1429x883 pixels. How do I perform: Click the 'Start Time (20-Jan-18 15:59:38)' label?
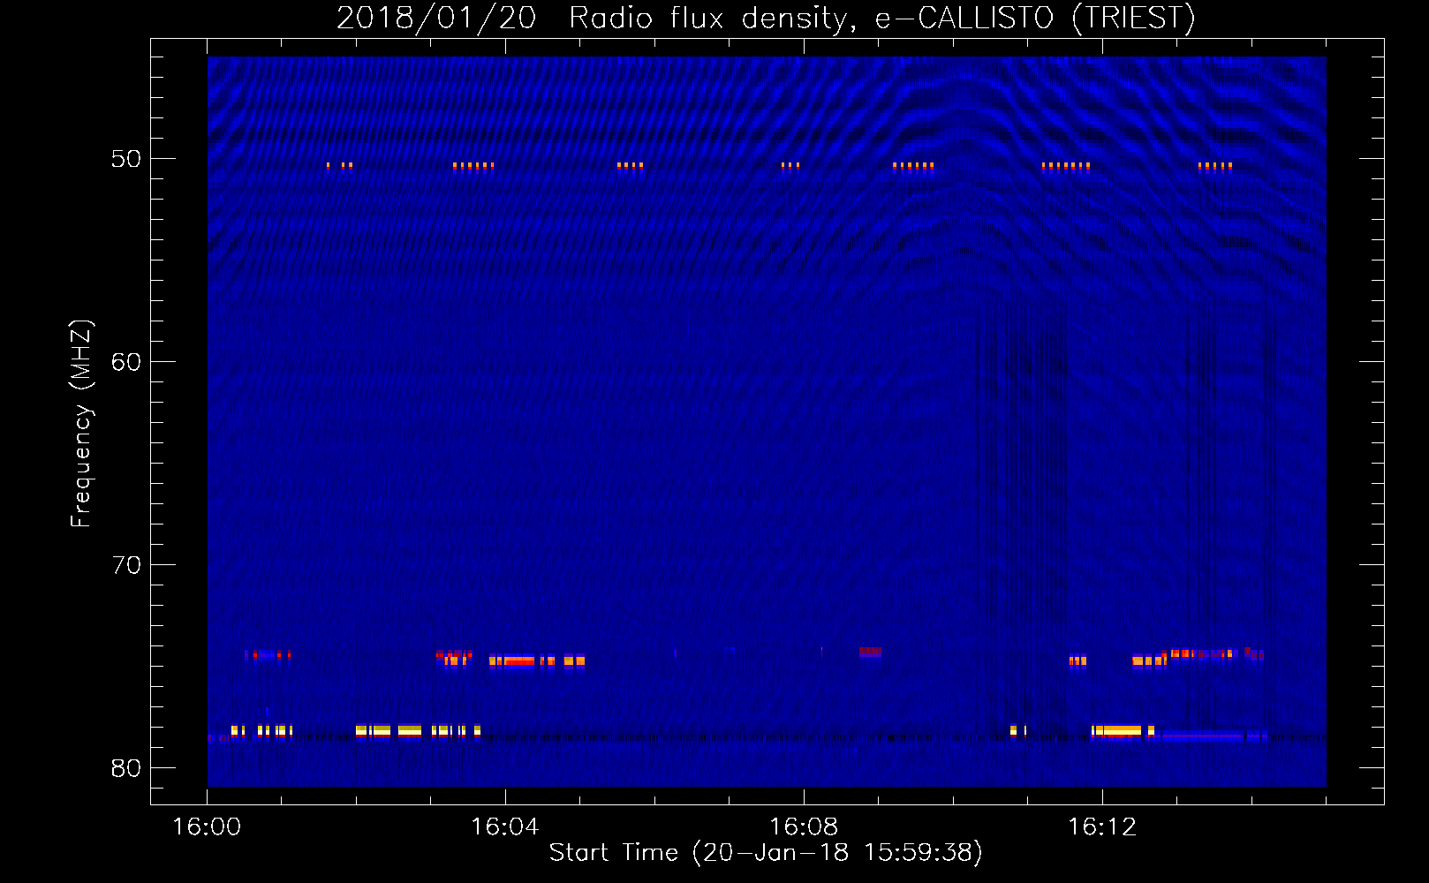click(766, 852)
